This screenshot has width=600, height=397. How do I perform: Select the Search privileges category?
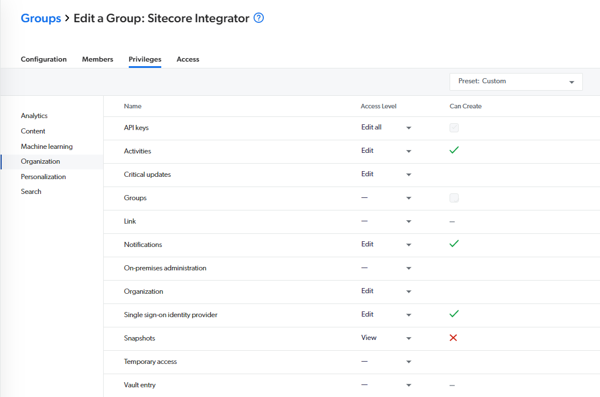point(31,191)
